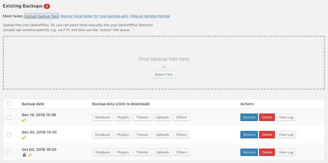This screenshot has width=328, height=163.
Task: Delete the Oct 04, 2018 backup
Action: (x=267, y=152)
